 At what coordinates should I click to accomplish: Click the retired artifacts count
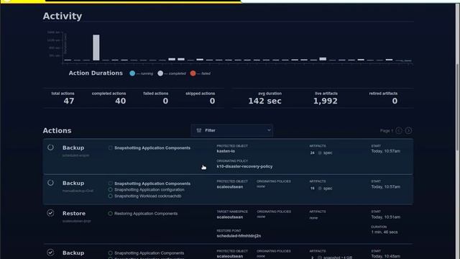(395, 101)
